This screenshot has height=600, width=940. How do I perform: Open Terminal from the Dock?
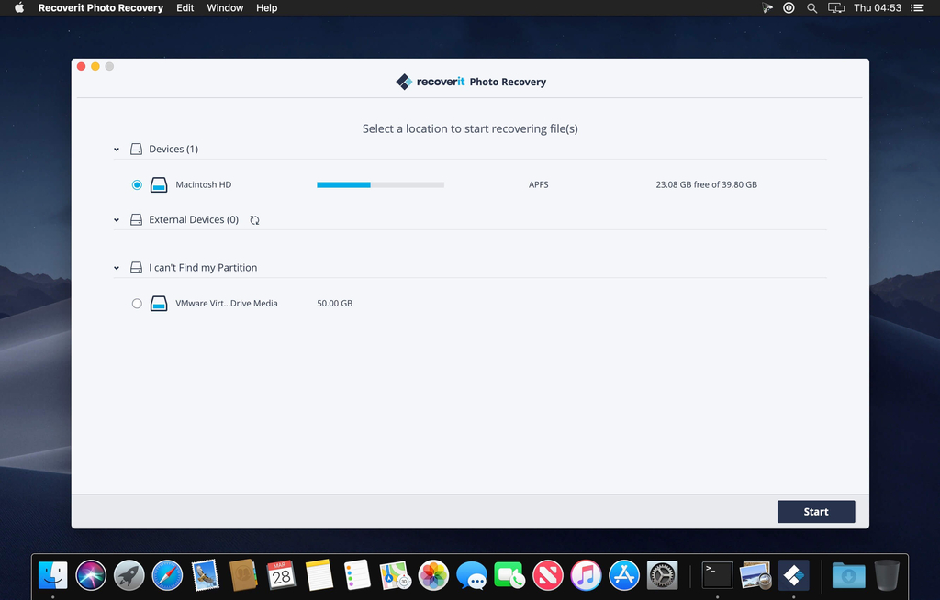pyautogui.click(x=718, y=575)
